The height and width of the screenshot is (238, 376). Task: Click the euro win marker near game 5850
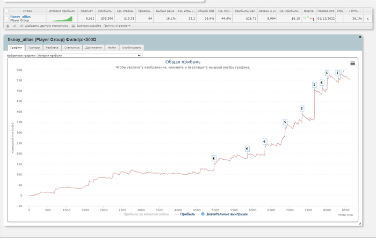247,149
